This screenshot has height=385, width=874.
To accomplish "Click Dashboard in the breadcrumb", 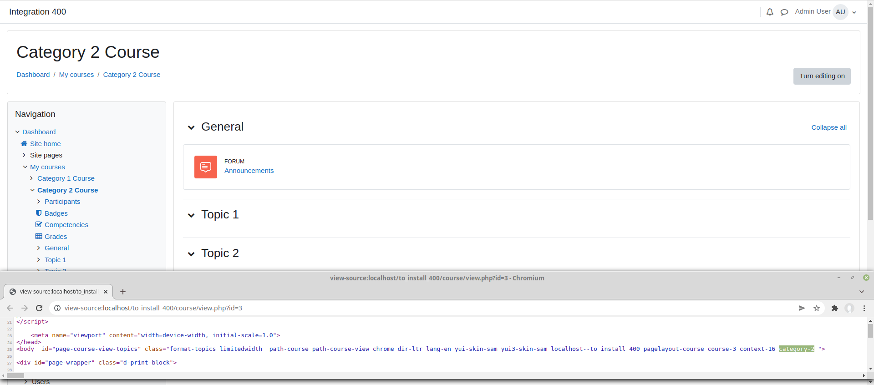I will point(33,75).
